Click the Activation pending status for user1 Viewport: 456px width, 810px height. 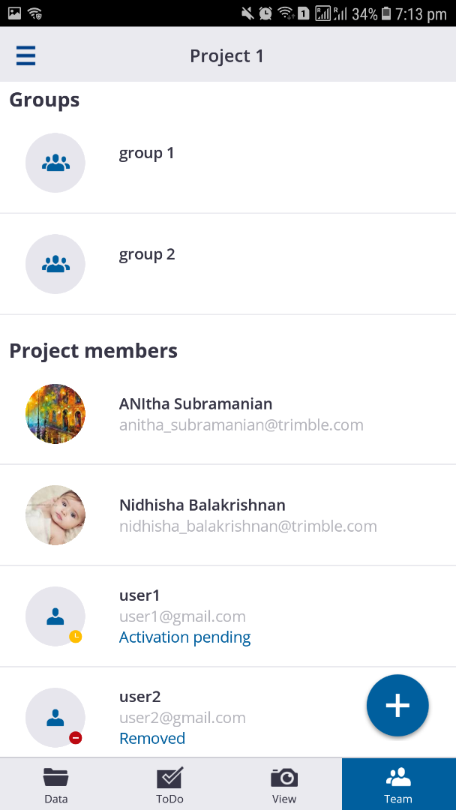click(x=184, y=637)
